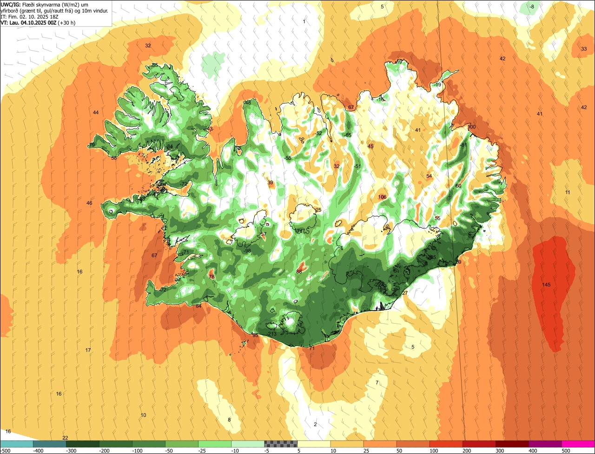This screenshot has height=454, width=595.
Task: Click the dark red legend swatch between 300 and 400
Action: [512, 444]
